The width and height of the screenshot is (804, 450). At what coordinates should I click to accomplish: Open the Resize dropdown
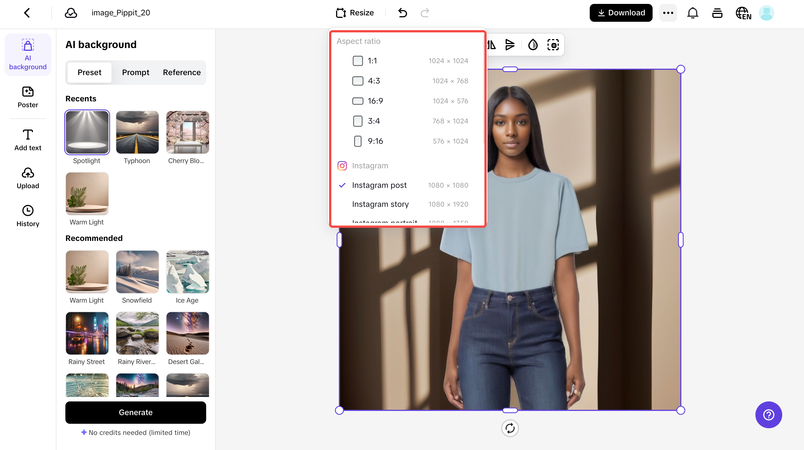click(354, 13)
